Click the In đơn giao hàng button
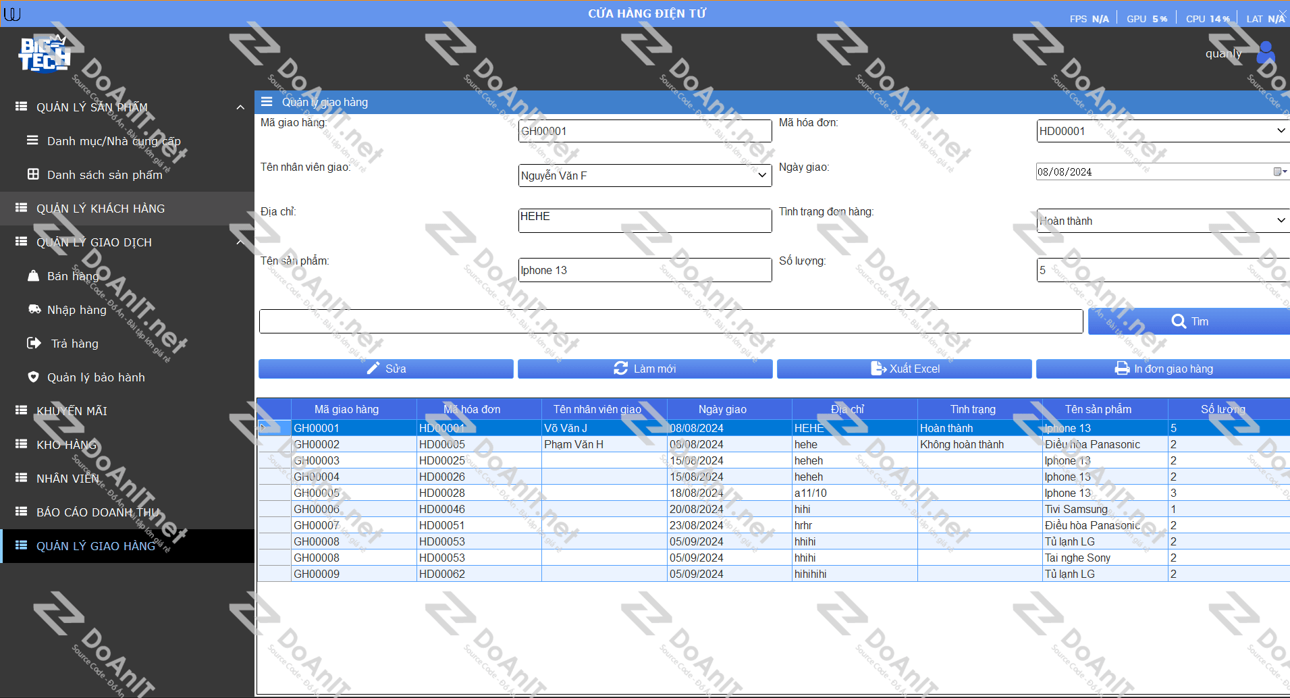 1162,369
